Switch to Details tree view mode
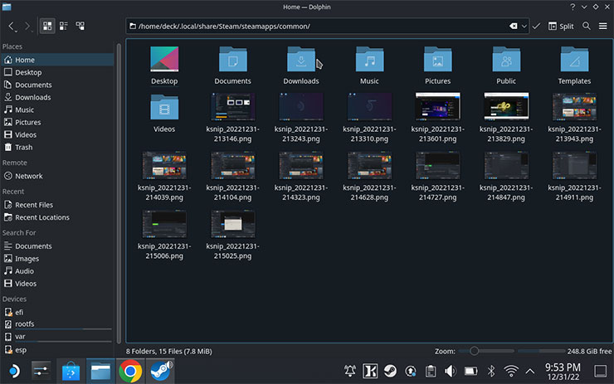614x384 pixels. (80, 27)
